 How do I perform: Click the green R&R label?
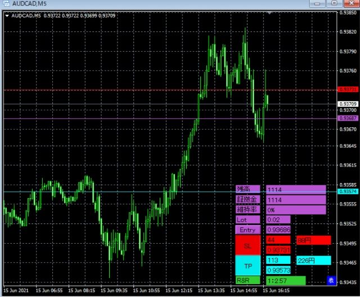coord(247,280)
